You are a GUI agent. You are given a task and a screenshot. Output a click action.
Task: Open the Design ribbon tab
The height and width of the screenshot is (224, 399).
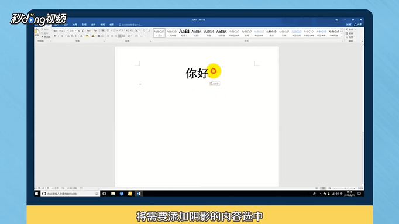coord(66,25)
